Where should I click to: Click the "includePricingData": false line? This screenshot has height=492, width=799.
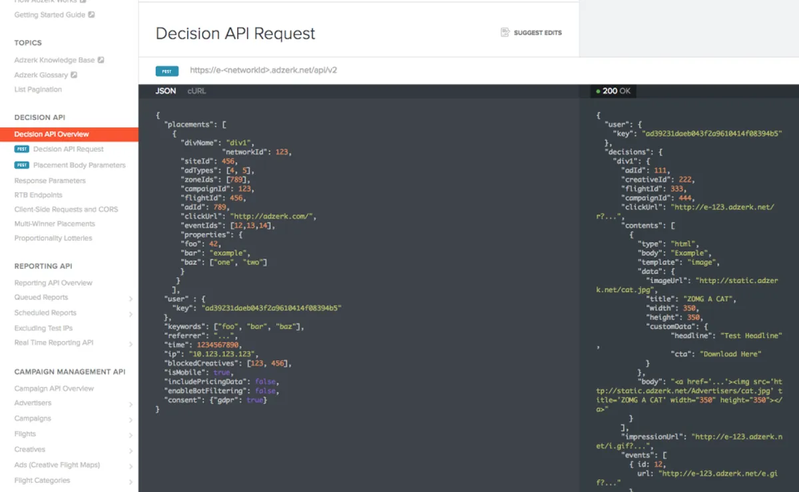(221, 382)
